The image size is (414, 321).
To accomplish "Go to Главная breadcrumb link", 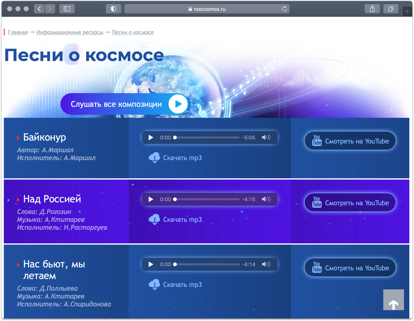I will (18, 32).
